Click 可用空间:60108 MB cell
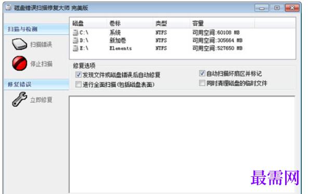 click(216, 32)
